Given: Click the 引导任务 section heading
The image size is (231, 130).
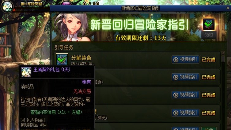Looking at the screenshot, I should [64, 48].
